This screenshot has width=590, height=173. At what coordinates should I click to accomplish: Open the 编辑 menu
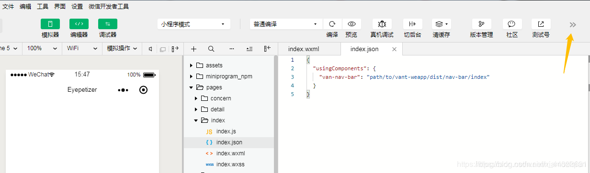pos(25,7)
